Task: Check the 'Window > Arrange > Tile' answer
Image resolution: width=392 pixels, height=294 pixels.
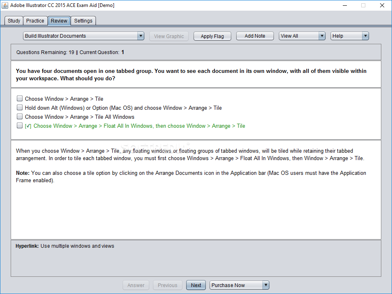Action: (x=20, y=98)
